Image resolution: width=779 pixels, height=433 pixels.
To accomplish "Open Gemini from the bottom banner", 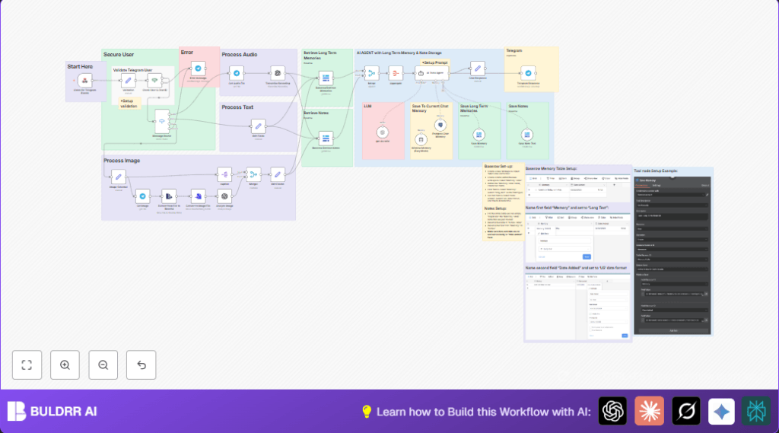I will [721, 411].
